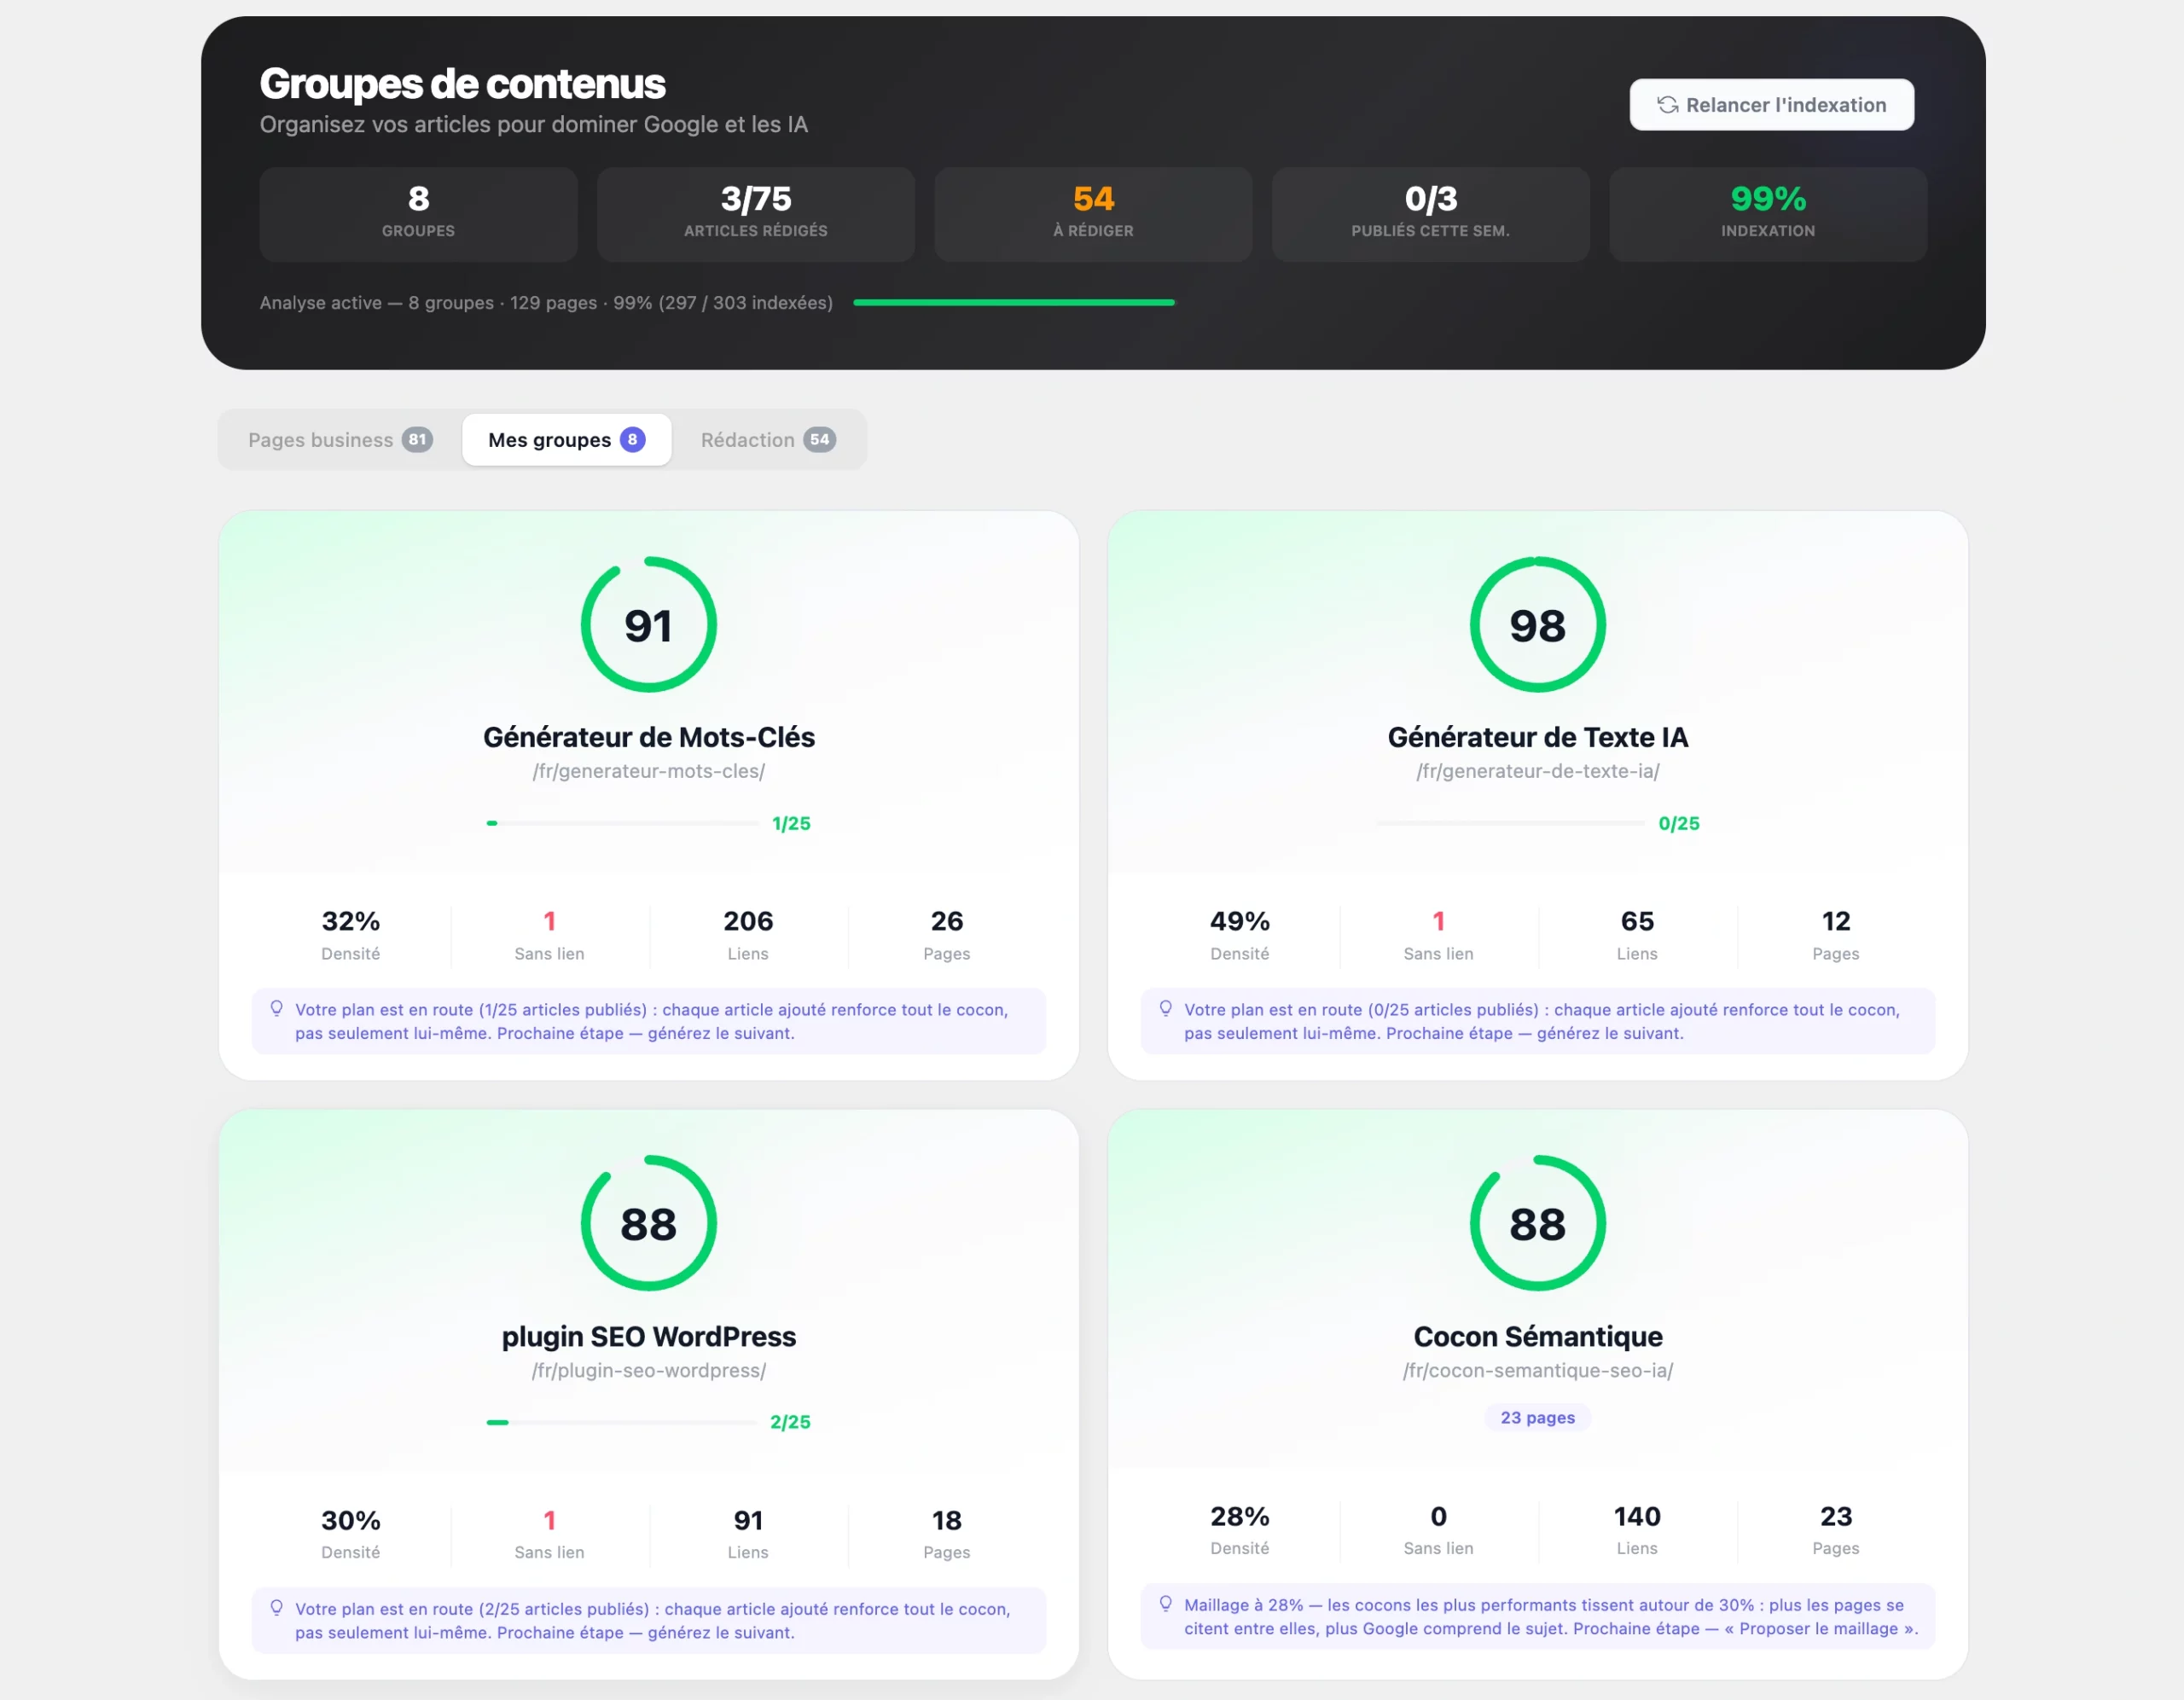This screenshot has height=1700, width=2184.
Task: Click the 0 Sans lien value
Action: click(1438, 1516)
